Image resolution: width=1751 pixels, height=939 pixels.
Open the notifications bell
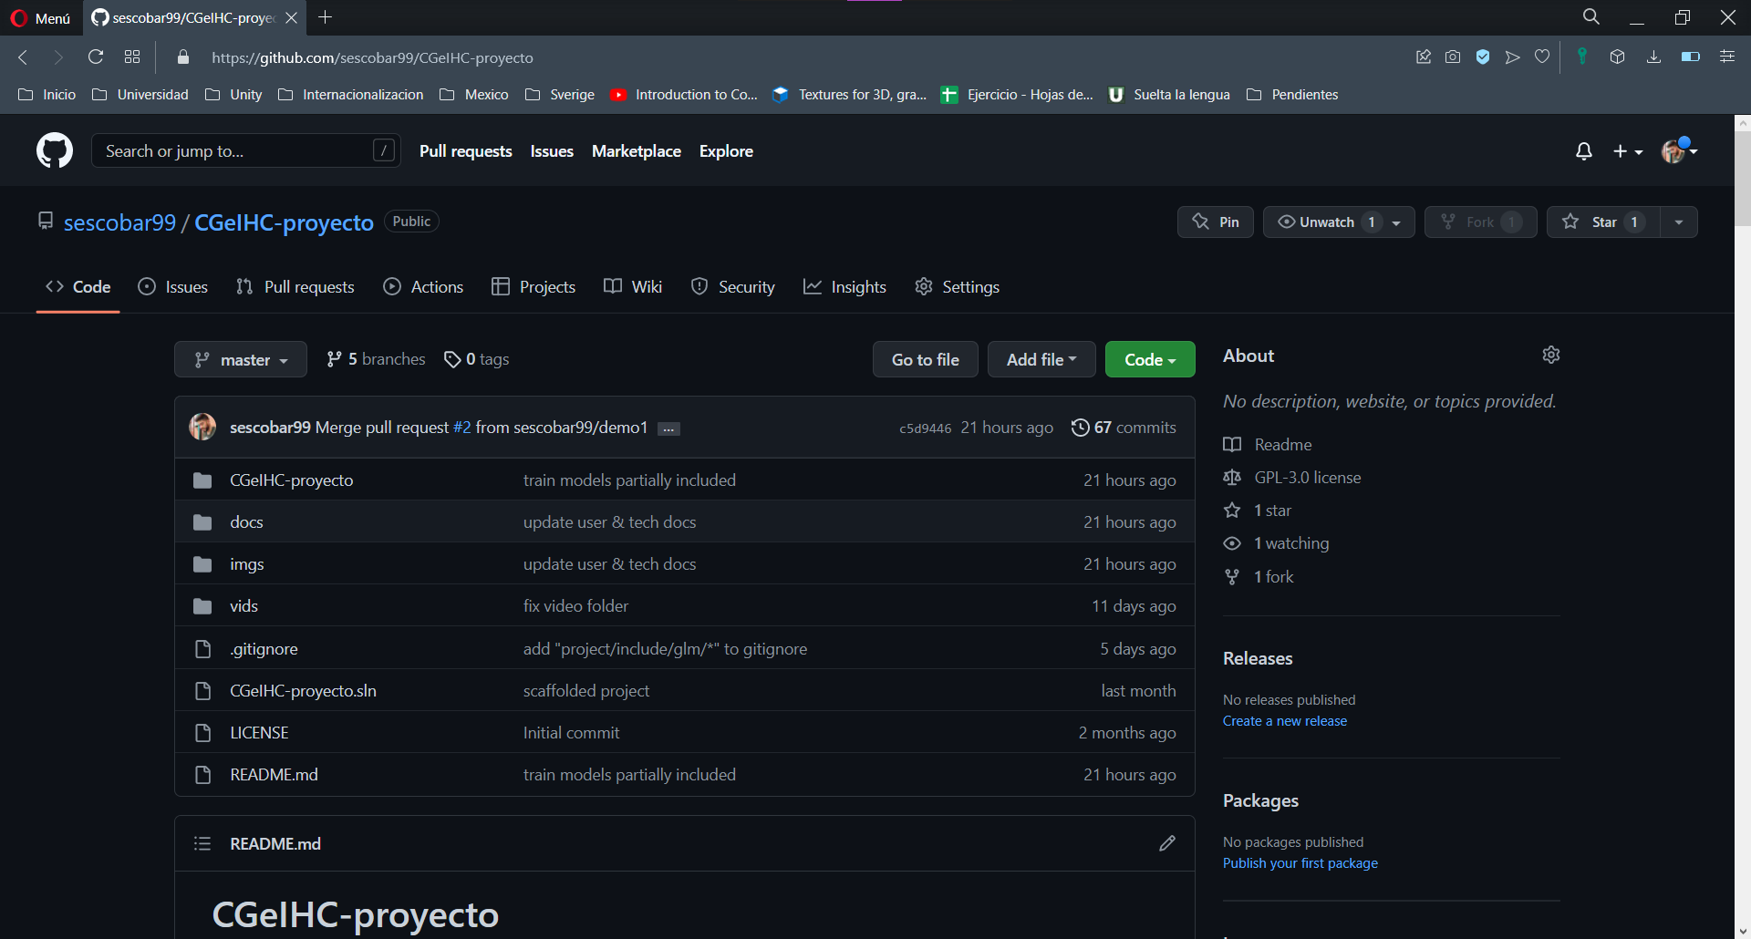[x=1584, y=151]
